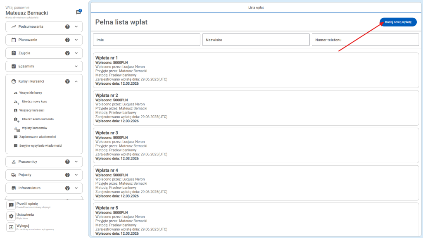Click the help icon beside Planowanie
The height and width of the screenshot is (238, 423).
[x=67, y=40]
